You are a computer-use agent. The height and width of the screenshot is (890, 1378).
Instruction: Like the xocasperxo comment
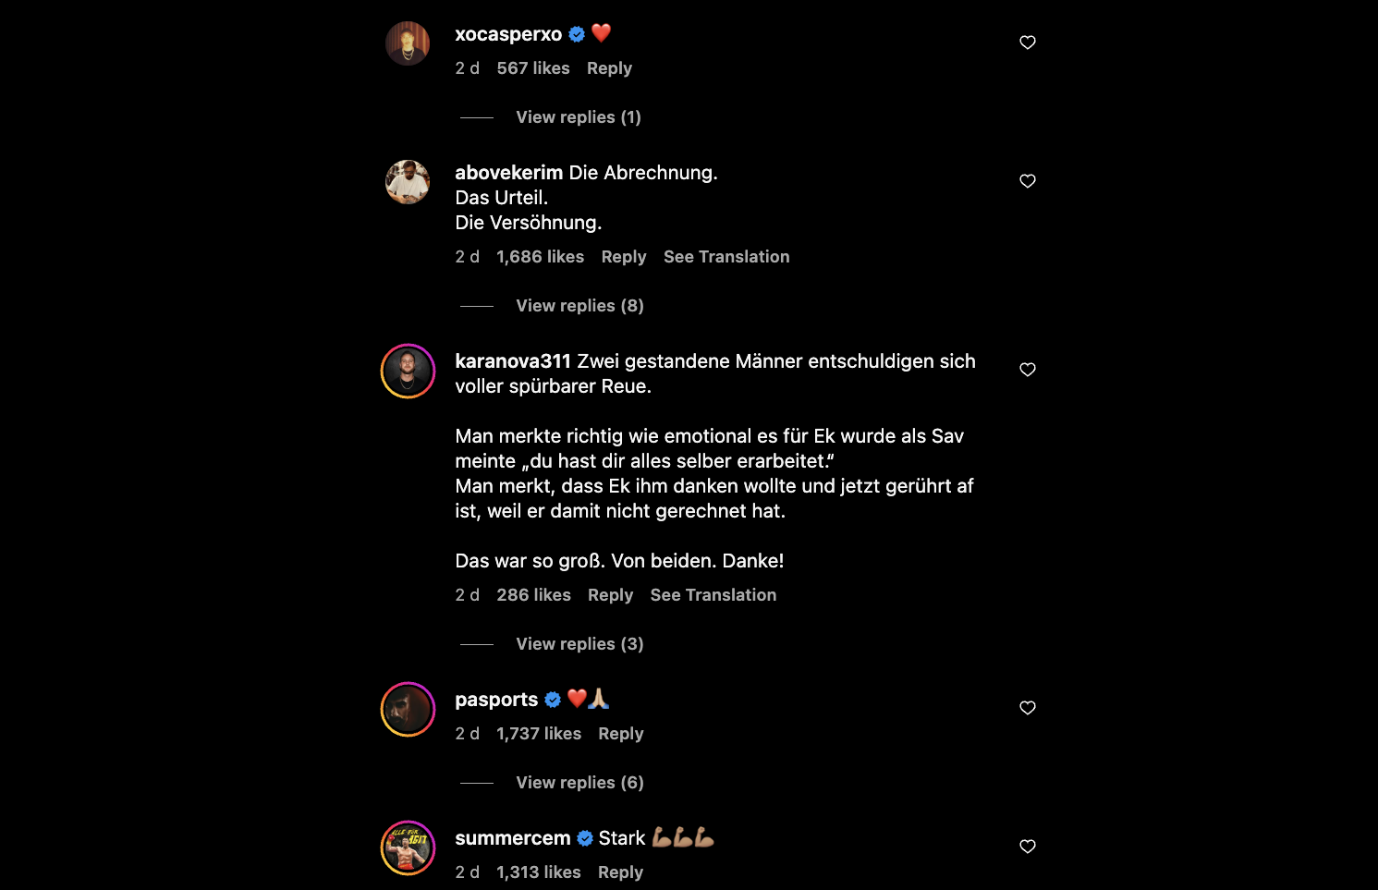pyautogui.click(x=1027, y=43)
